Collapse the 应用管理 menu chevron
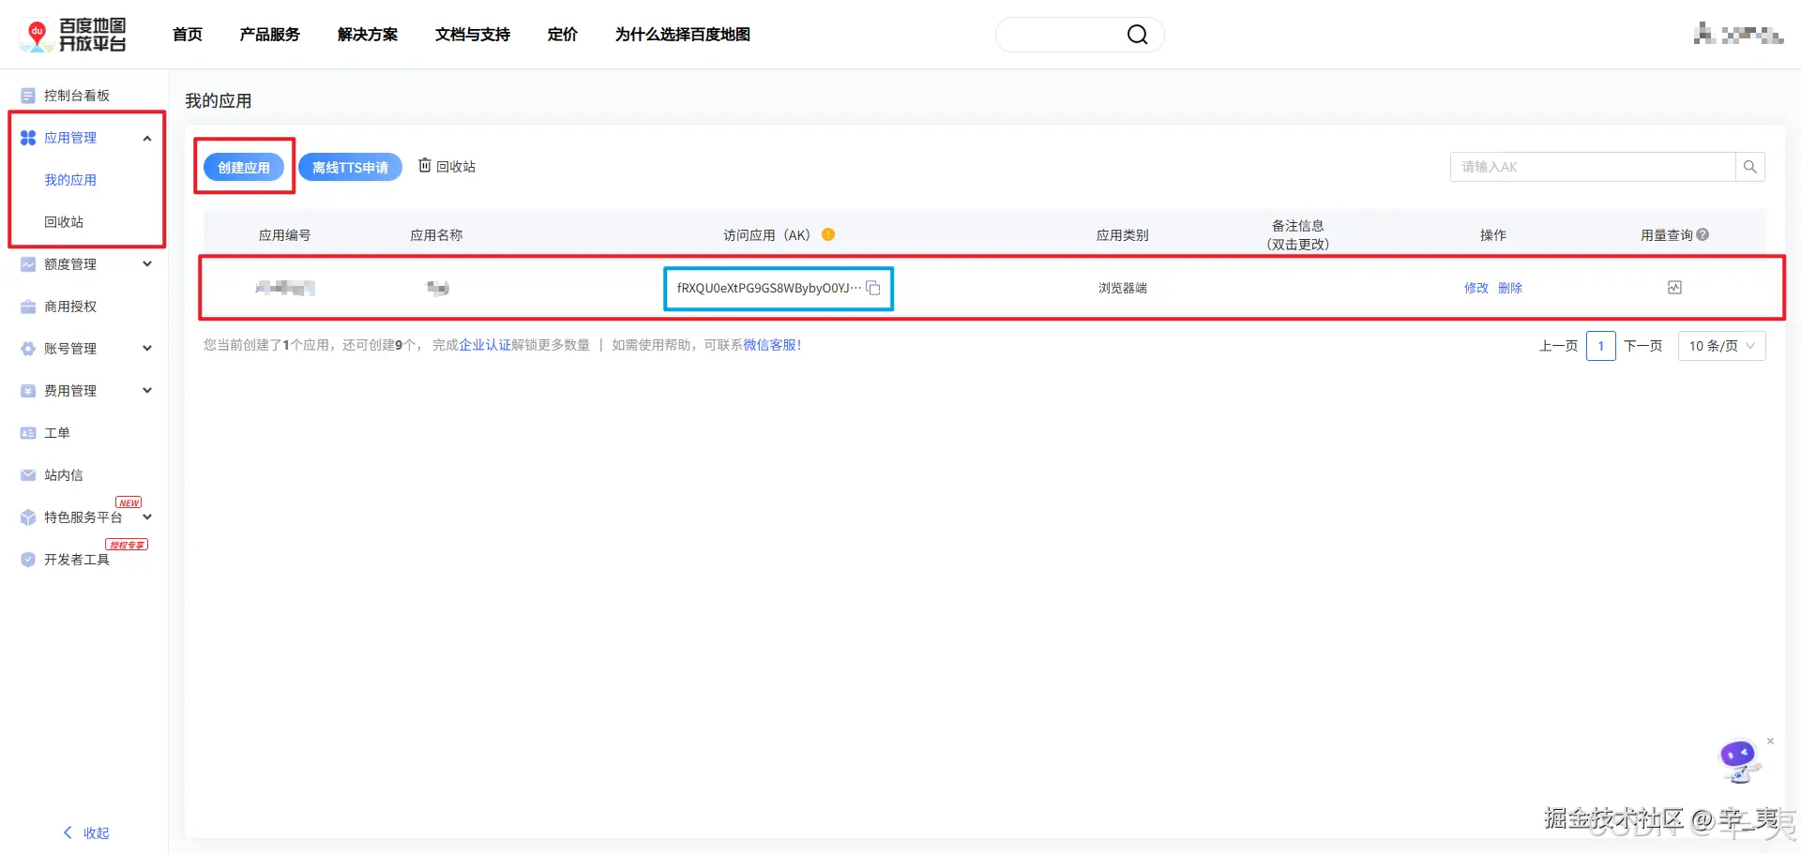This screenshot has width=1801, height=854. tap(147, 139)
